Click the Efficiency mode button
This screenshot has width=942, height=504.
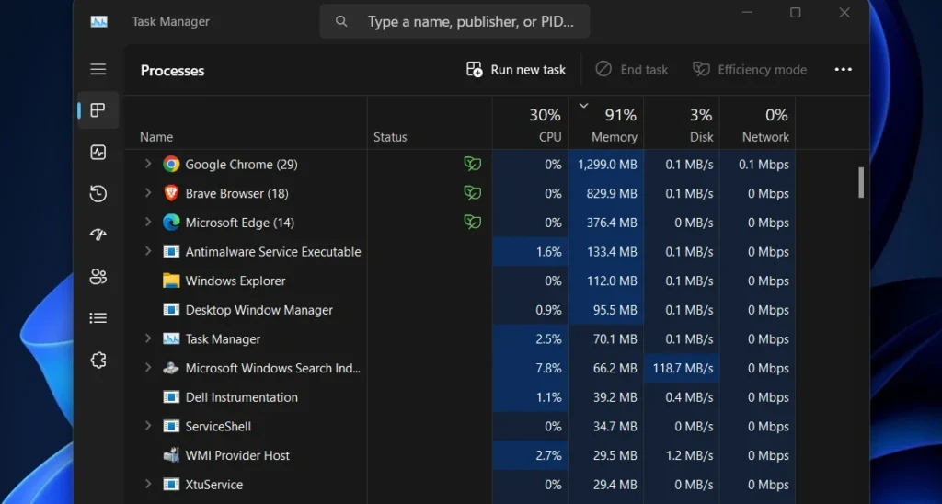point(750,70)
